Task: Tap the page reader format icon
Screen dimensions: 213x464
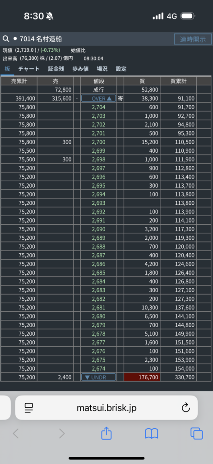Action: tap(29, 408)
